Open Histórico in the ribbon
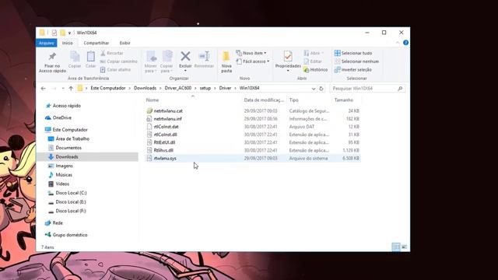This screenshot has height=280, width=498. pyautogui.click(x=316, y=70)
